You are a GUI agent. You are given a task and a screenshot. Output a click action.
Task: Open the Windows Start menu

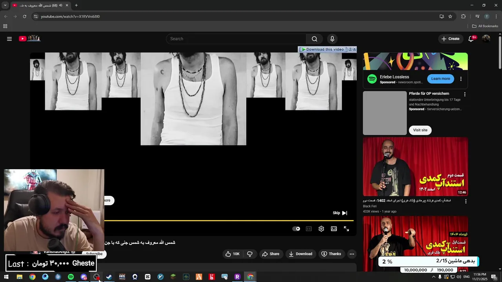6,277
